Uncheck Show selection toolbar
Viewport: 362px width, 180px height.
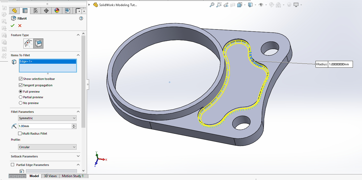click(21, 79)
